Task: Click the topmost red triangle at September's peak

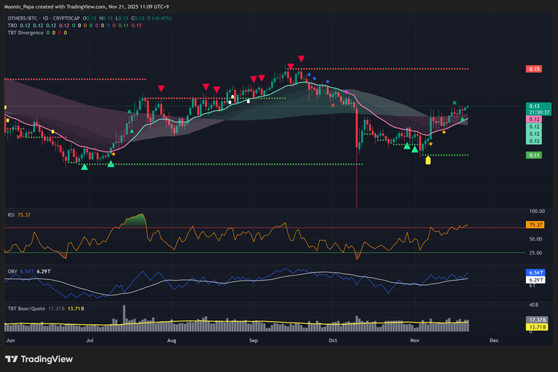Action: pos(302,59)
